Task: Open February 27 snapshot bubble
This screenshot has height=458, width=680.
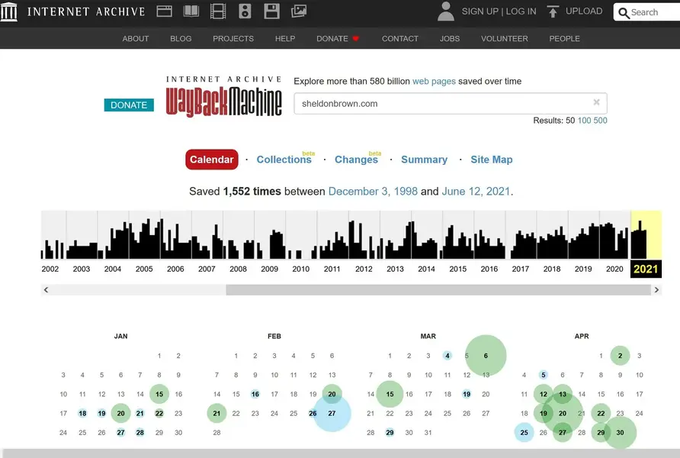Action: [x=332, y=413]
